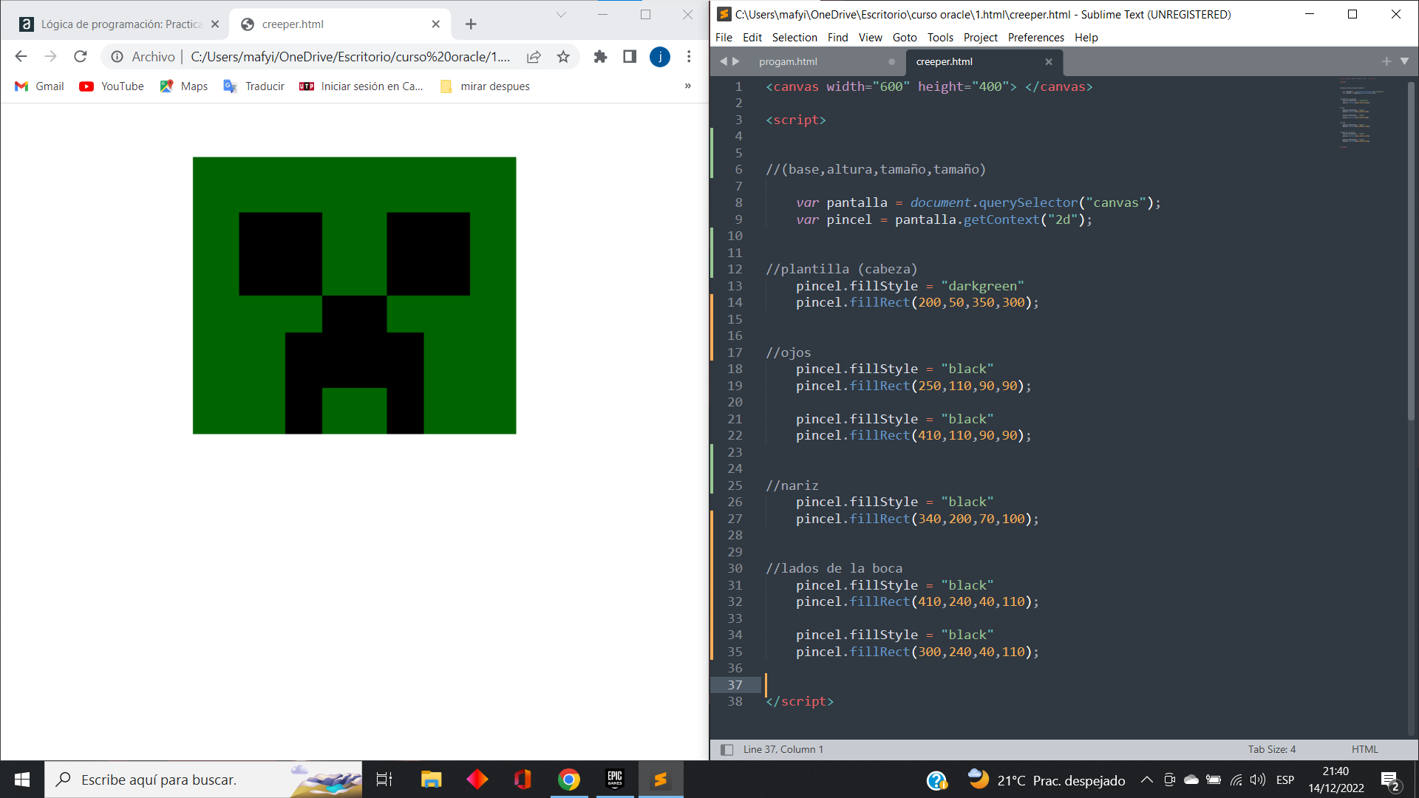Viewport: 1419px width, 798px height.
Task: Show hidden tray icons chevron
Action: click(x=1146, y=780)
